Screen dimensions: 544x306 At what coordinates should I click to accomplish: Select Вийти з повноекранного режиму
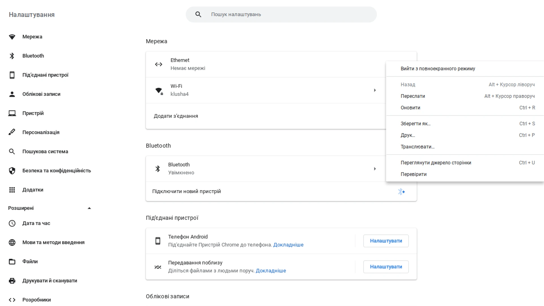437,69
